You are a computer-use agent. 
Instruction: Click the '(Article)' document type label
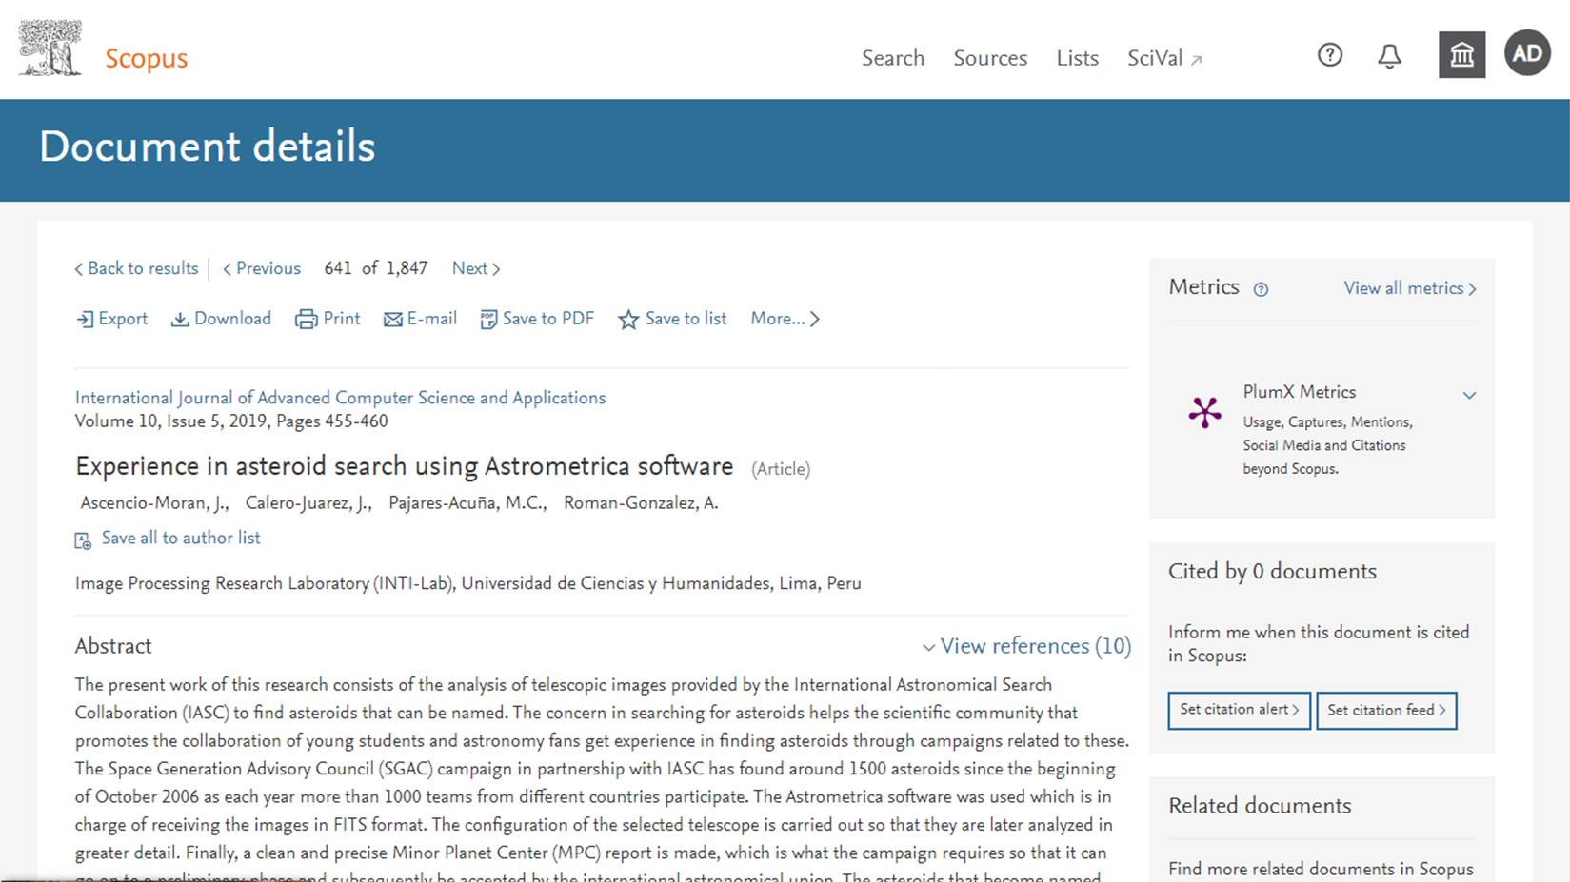pos(781,469)
